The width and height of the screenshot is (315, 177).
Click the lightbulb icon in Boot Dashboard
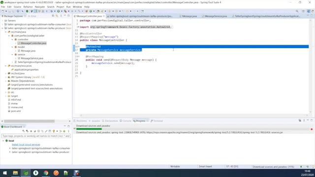click(54, 131)
